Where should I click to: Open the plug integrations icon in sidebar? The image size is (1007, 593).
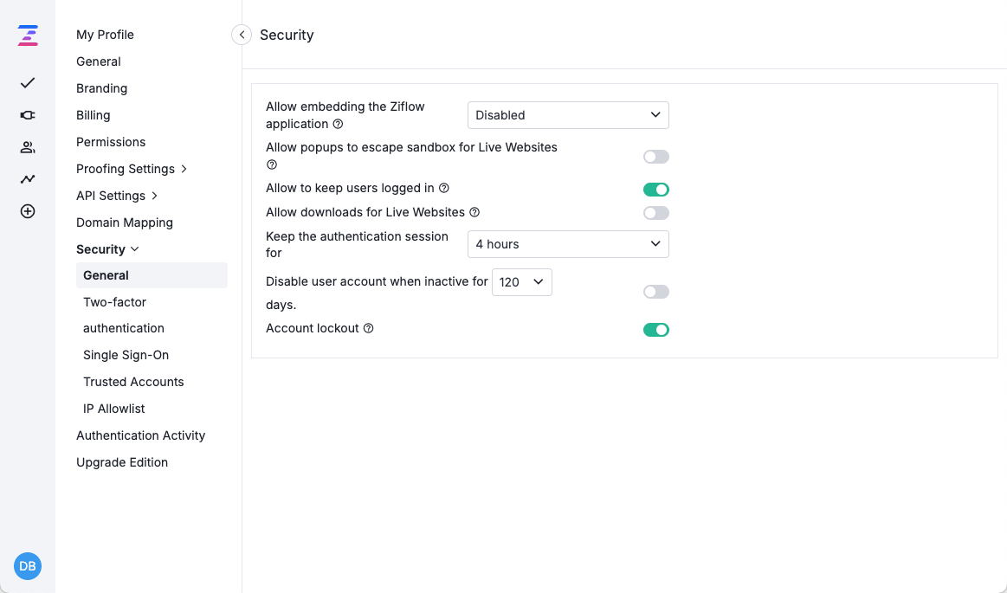point(28,115)
